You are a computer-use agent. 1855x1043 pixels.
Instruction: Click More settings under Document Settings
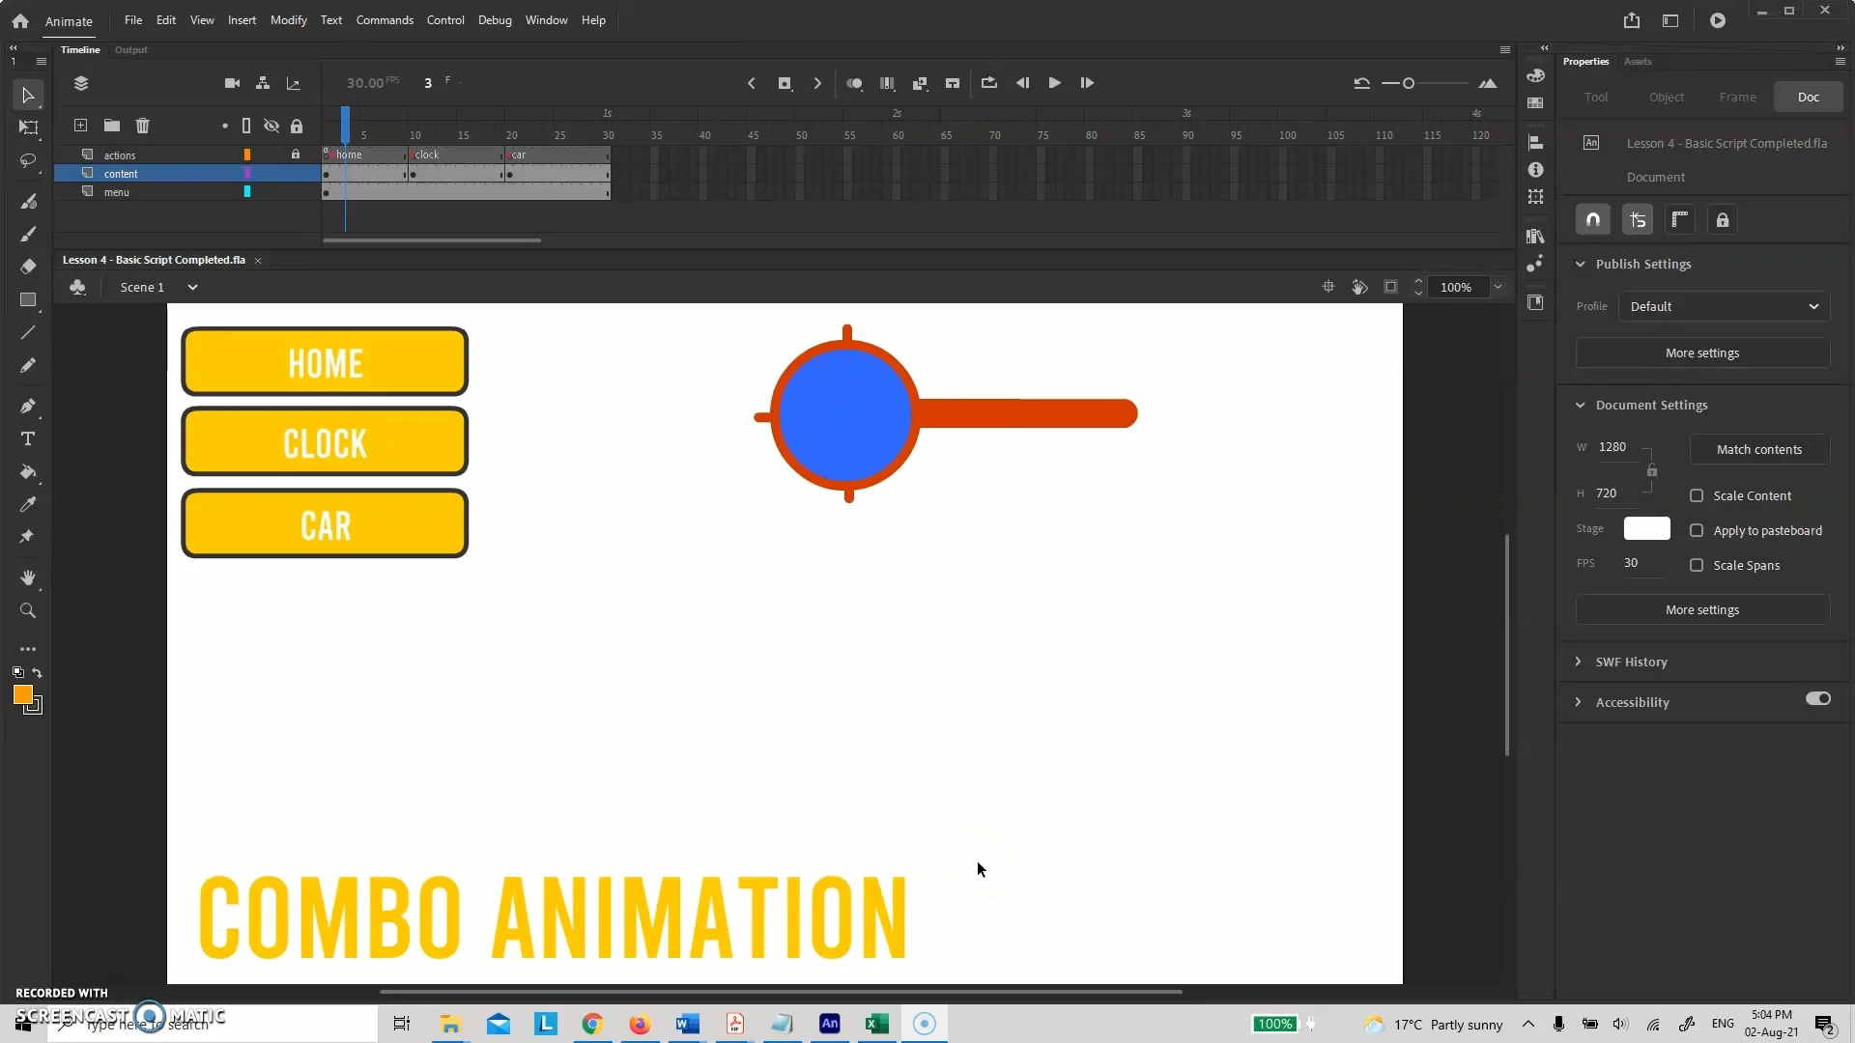point(1700,609)
